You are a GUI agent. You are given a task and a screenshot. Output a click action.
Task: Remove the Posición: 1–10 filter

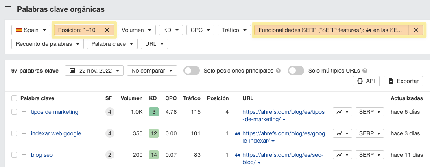pyautogui.click(x=107, y=30)
